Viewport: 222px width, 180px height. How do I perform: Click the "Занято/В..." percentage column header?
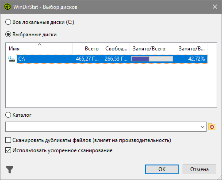(x=191, y=49)
